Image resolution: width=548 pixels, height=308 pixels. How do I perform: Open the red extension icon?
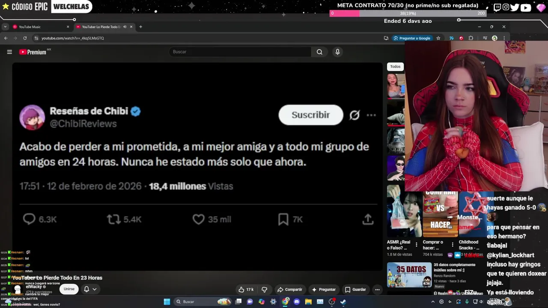tap(461, 38)
